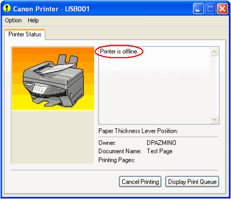Select the Printer Status tab
Viewport: 231px width, 199px height.
(x=25, y=35)
